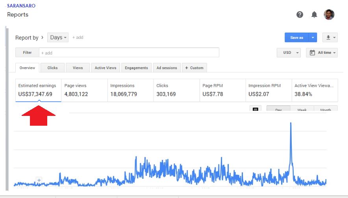This screenshot has height=198, width=348.
Task: Click the user profile avatar
Action: 329,15
